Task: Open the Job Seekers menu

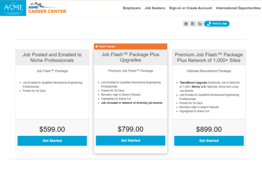Action: click(x=155, y=8)
